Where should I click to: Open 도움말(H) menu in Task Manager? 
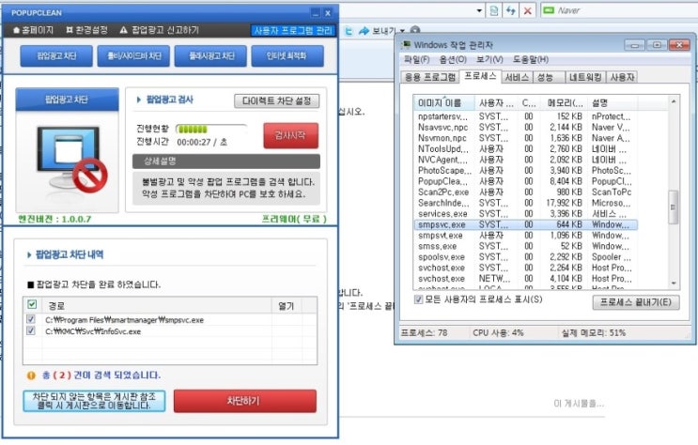(530, 60)
